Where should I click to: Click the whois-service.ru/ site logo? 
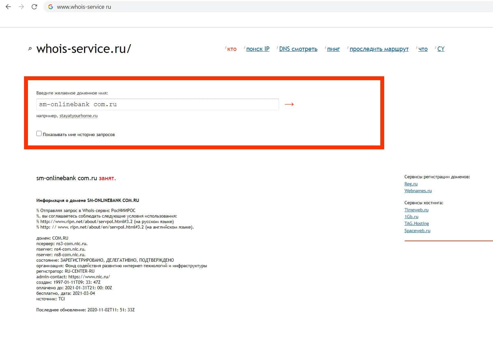pyautogui.click(x=84, y=49)
